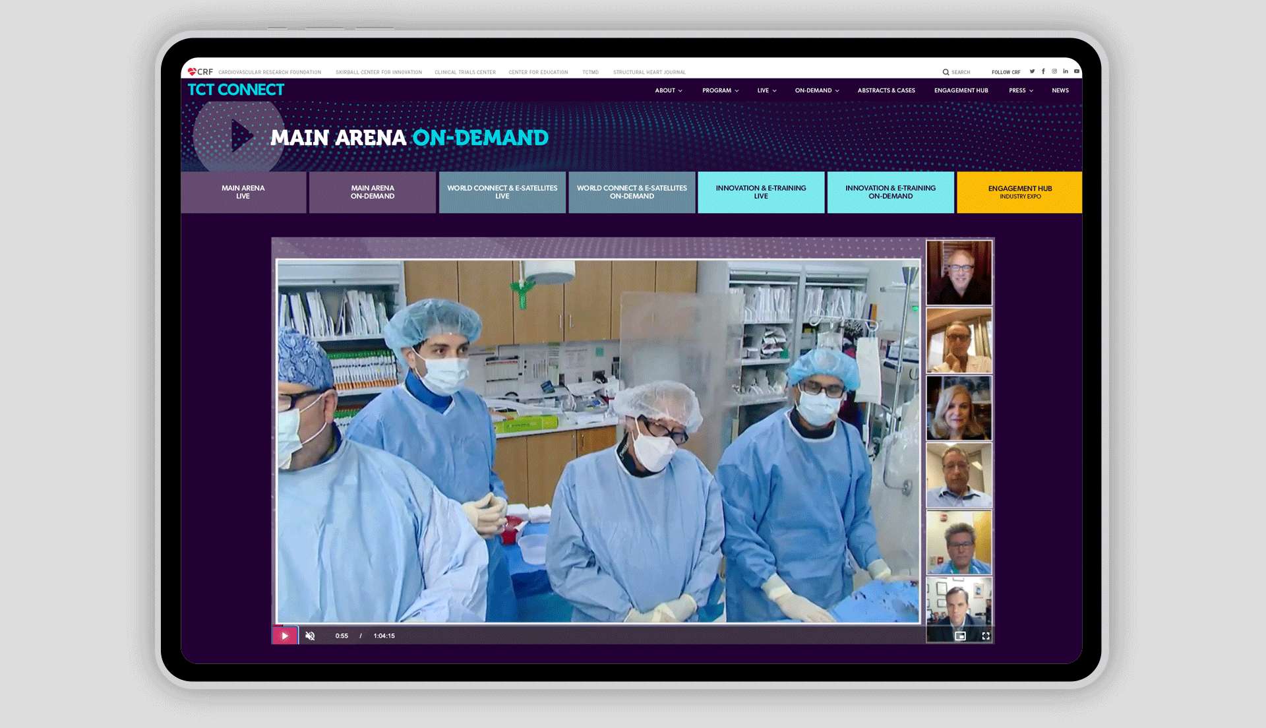Screen dimensions: 1266x728
Task: Open the LinkedIn social icon
Action: pos(1066,71)
